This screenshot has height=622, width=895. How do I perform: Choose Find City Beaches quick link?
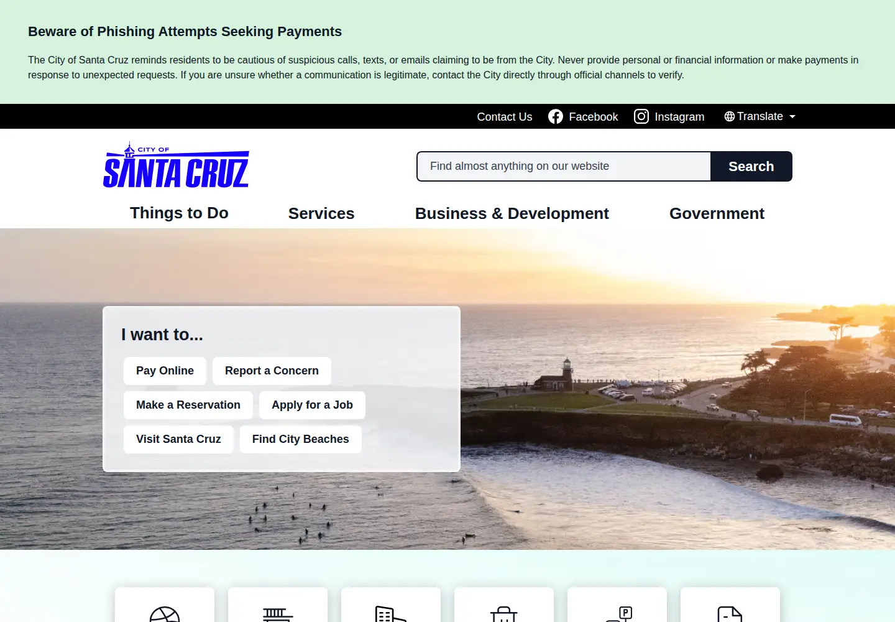pos(301,439)
